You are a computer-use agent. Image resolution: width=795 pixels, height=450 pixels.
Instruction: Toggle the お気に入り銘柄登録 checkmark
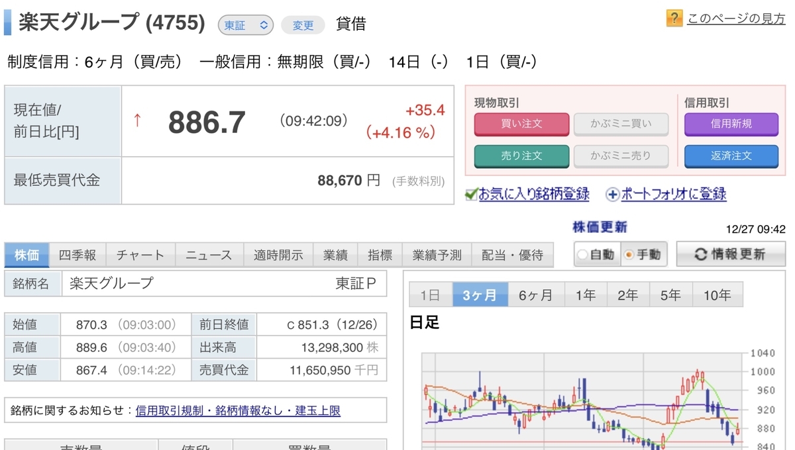point(471,195)
